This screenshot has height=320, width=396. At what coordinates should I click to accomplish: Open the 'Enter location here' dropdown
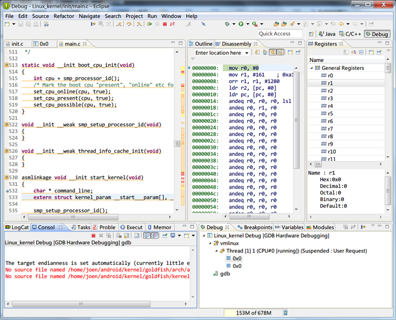(x=247, y=53)
